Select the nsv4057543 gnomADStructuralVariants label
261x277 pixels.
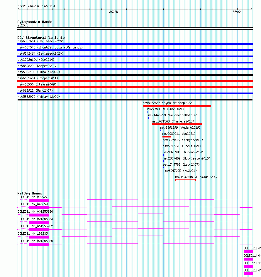pos(50,47)
